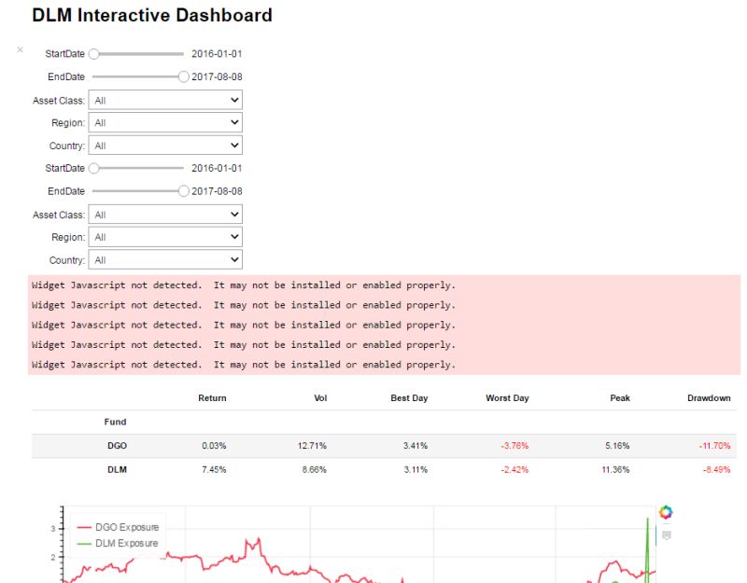Click the second EndDate slider handle

tap(183, 190)
